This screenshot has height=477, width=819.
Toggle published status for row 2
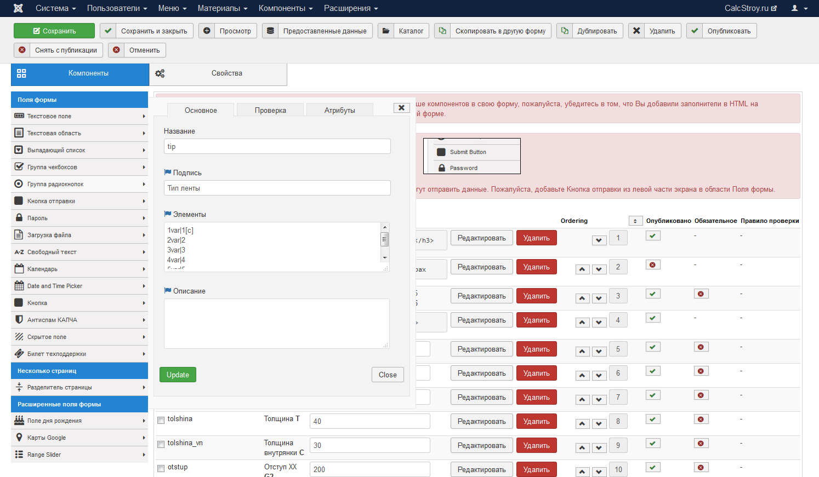(x=653, y=265)
